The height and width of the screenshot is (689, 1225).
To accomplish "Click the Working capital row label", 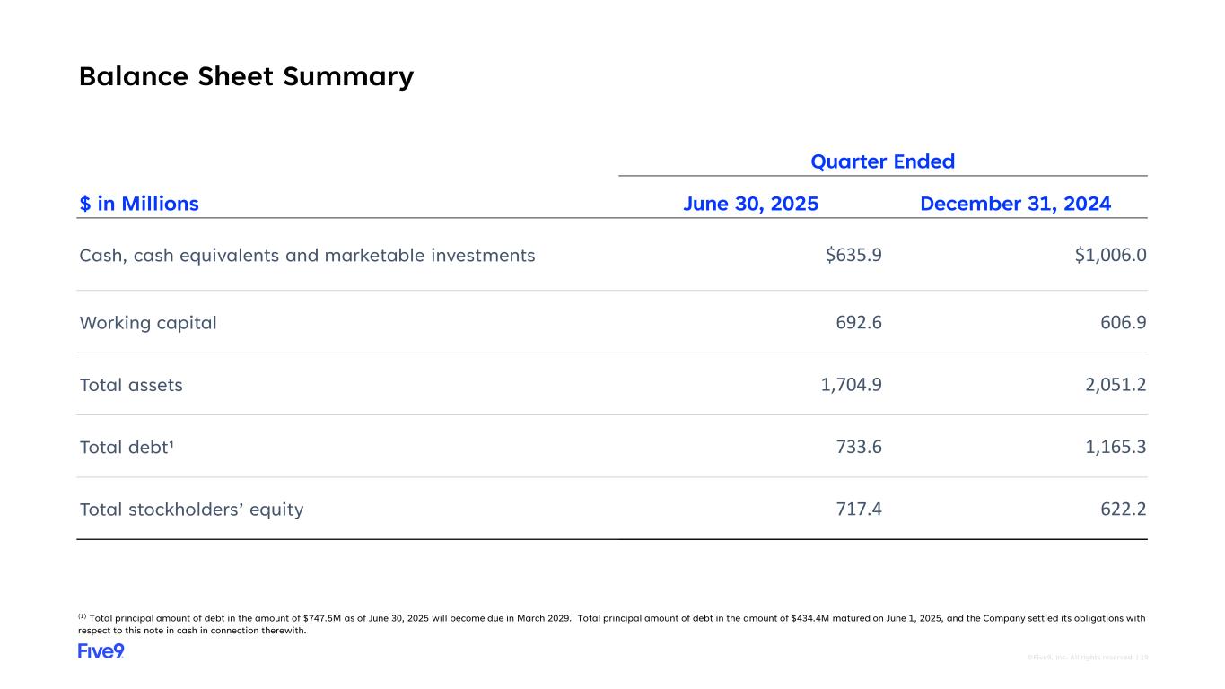I will click(148, 323).
